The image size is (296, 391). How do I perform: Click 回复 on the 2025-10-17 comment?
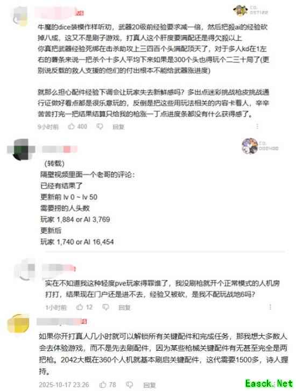(150, 385)
